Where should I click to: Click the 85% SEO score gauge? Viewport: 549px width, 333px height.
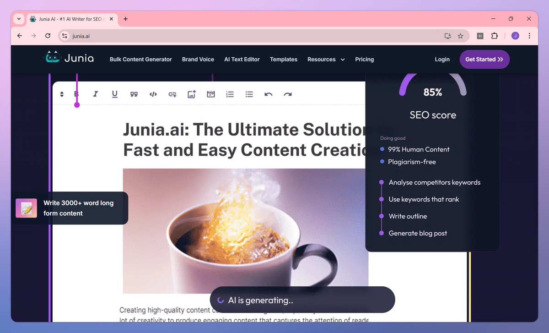coord(433,86)
